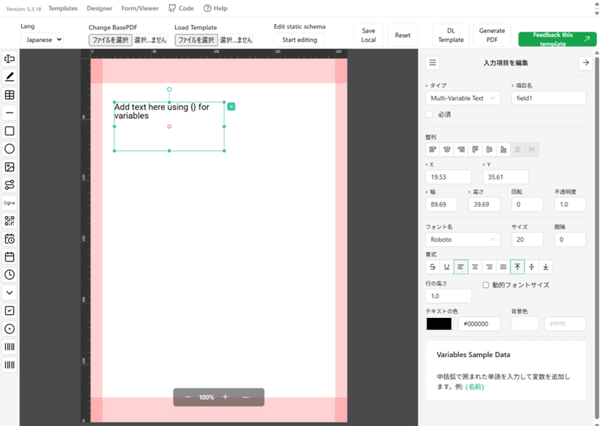Enable the 必須 required checkbox

[429, 115]
